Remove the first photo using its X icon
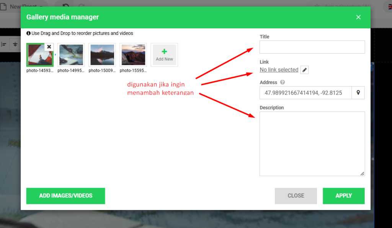This screenshot has width=392, height=228. click(49, 47)
